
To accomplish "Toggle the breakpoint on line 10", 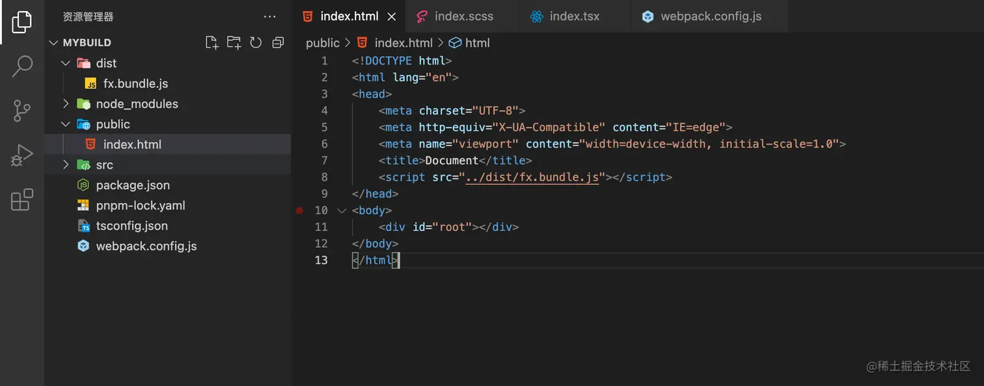I will (299, 210).
